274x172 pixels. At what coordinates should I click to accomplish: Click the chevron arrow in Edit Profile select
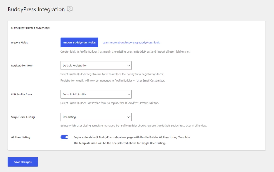(128, 94)
